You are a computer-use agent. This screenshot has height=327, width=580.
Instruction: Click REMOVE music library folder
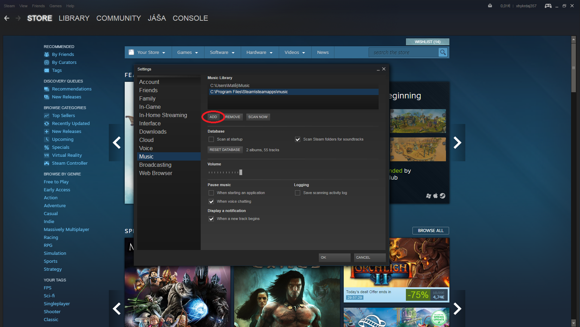tap(233, 117)
